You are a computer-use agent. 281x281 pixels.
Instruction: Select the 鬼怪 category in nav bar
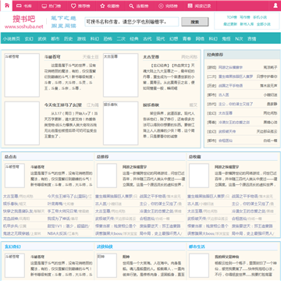click(x=226, y=39)
